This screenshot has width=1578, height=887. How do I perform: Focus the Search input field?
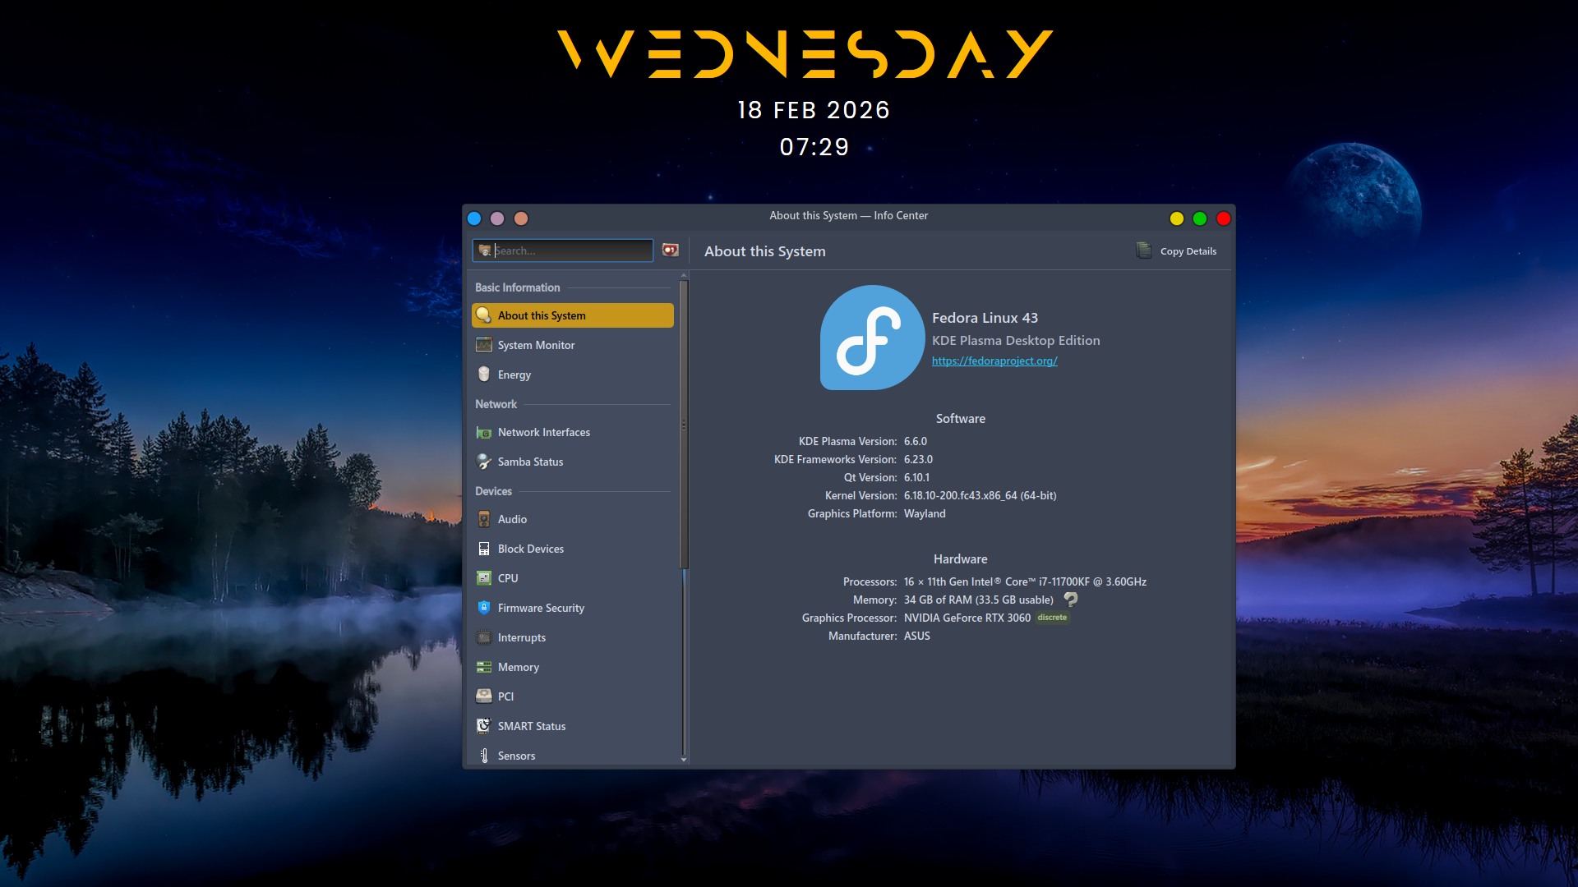(x=563, y=250)
